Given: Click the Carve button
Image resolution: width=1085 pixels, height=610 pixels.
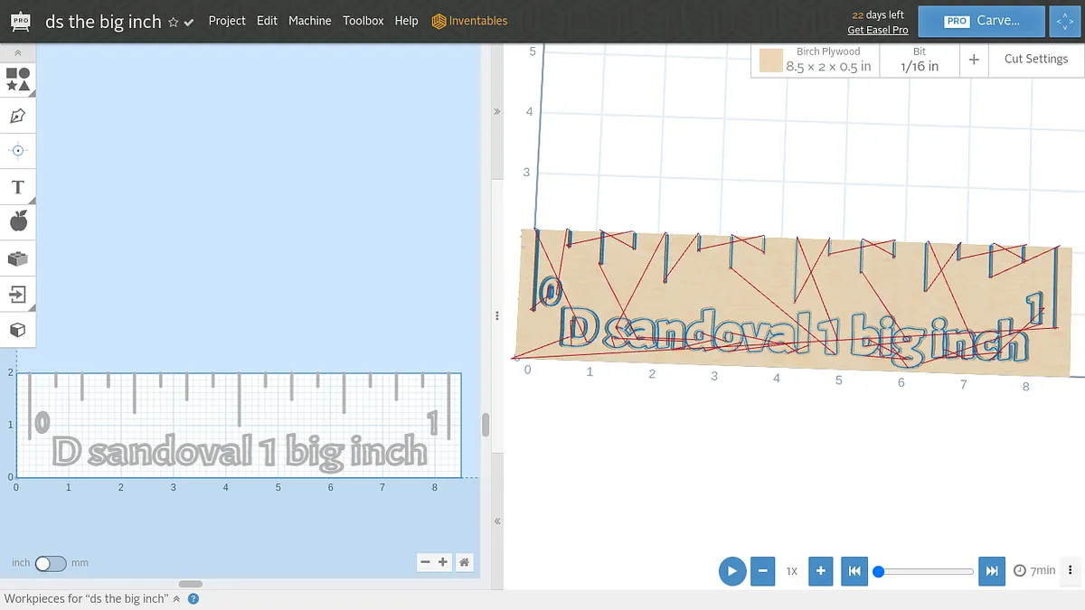Looking at the screenshot, I should (982, 21).
